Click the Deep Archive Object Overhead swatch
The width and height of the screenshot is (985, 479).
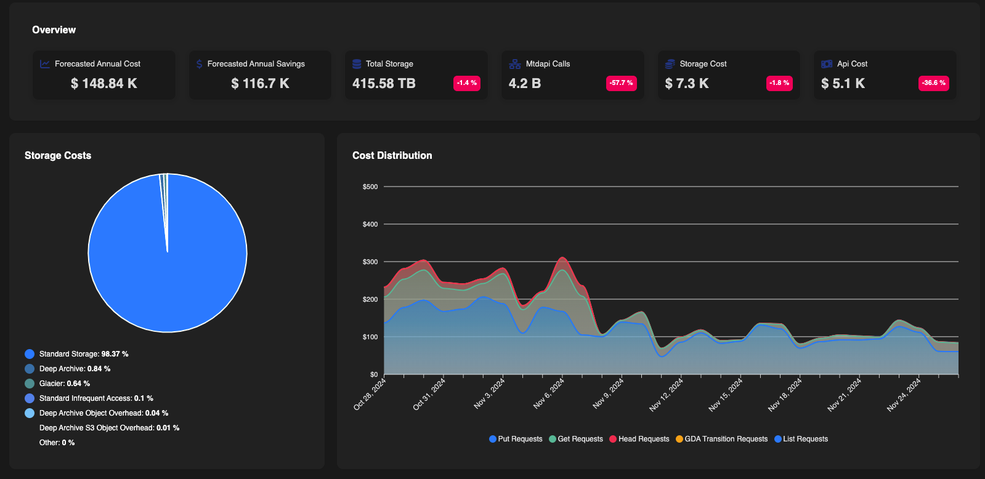click(30, 413)
